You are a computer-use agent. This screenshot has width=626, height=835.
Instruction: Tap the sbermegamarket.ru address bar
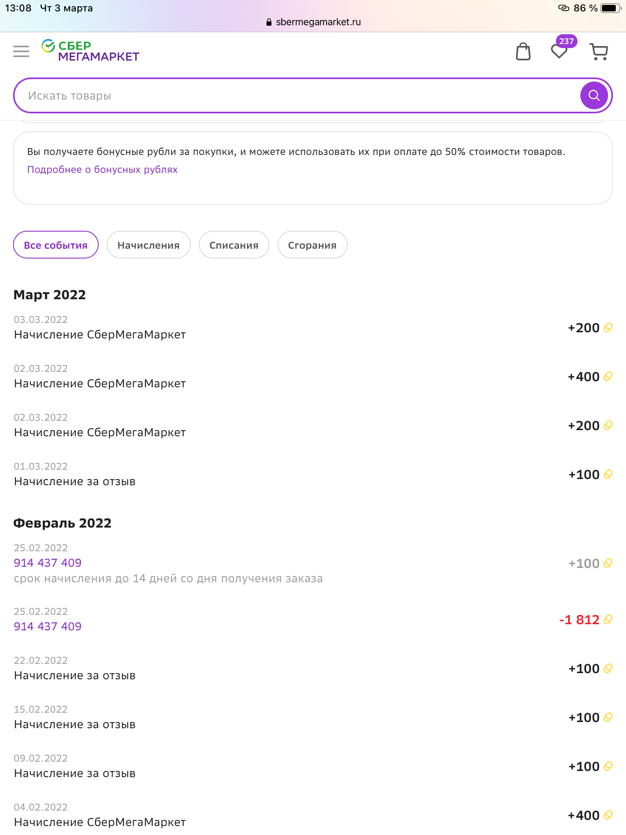coord(313,22)
